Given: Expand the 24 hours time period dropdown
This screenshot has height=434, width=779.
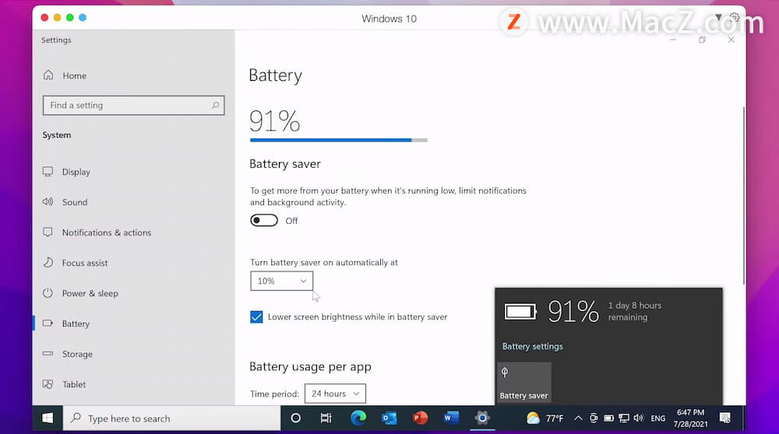Looking at the screenshot, I should tap(335, 394).
